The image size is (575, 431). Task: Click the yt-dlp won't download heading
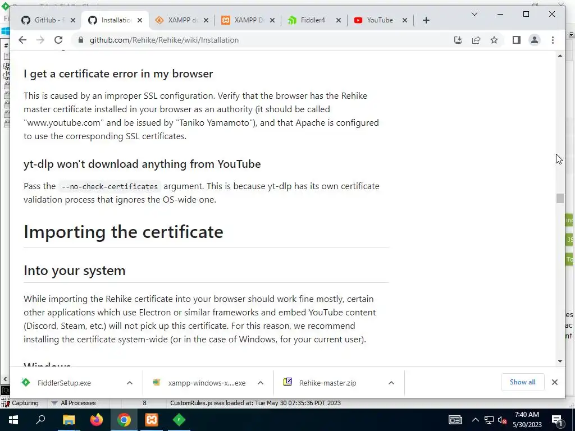[142, 164]
